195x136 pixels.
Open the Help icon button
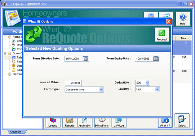[x=183, y=19]
